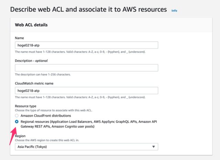Image resolution: width=220 pixels, height=160 pixels.
Task: Select the Regional resources radio button
Action: coord(17,122)
